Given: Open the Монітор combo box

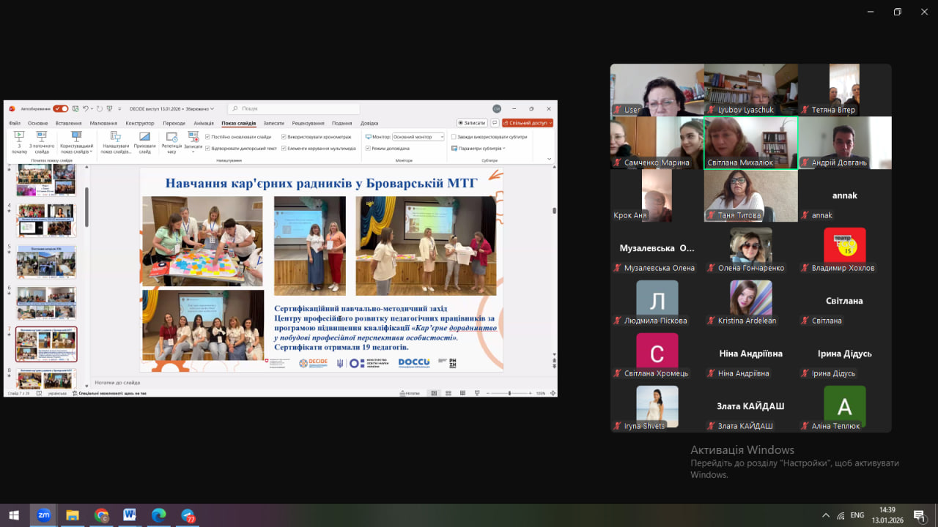Looking at the screenshot, I should point(418,137).
